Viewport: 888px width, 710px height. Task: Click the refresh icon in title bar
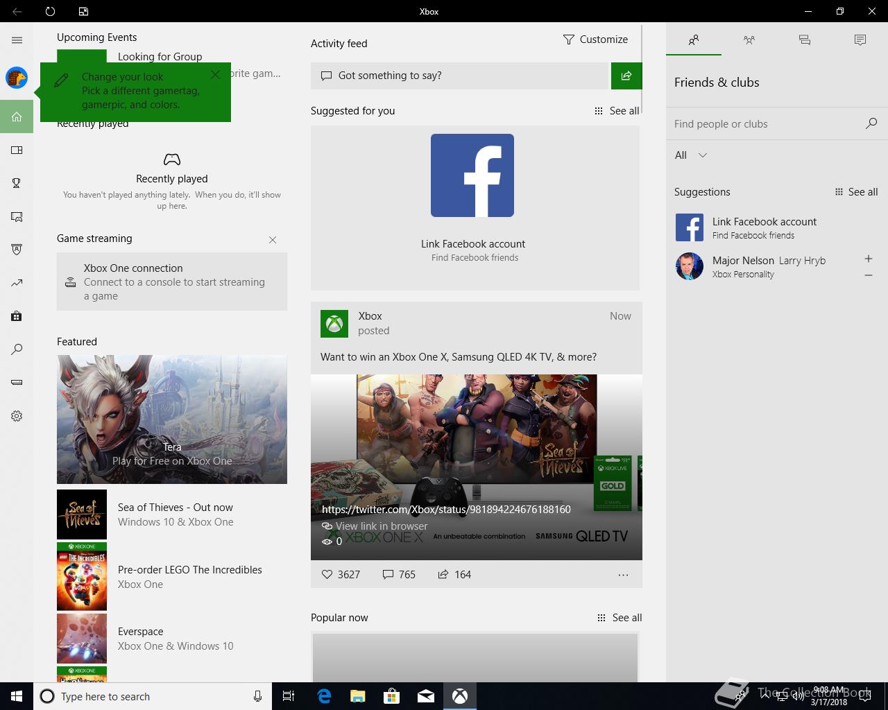tap(50, 11)
